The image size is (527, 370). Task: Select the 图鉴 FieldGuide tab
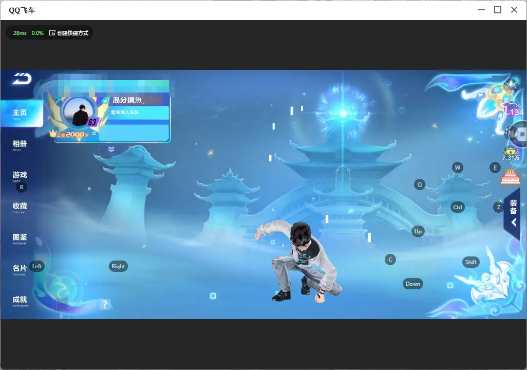20,238
